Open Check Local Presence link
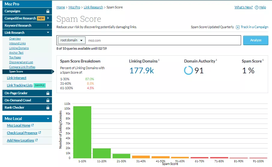This screenshot has width=272, height=167. coord(22,133)
